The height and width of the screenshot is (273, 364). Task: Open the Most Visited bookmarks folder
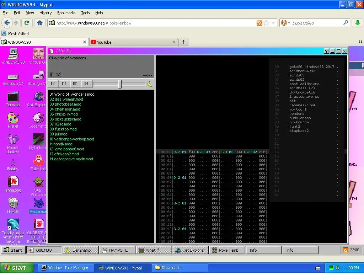coord(15,34)
